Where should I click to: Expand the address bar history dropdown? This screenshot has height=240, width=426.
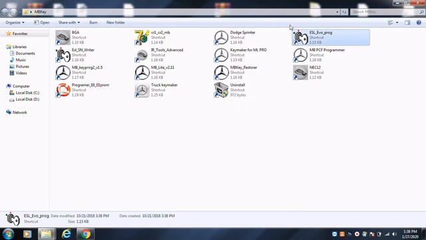click(x=337, y=12)
